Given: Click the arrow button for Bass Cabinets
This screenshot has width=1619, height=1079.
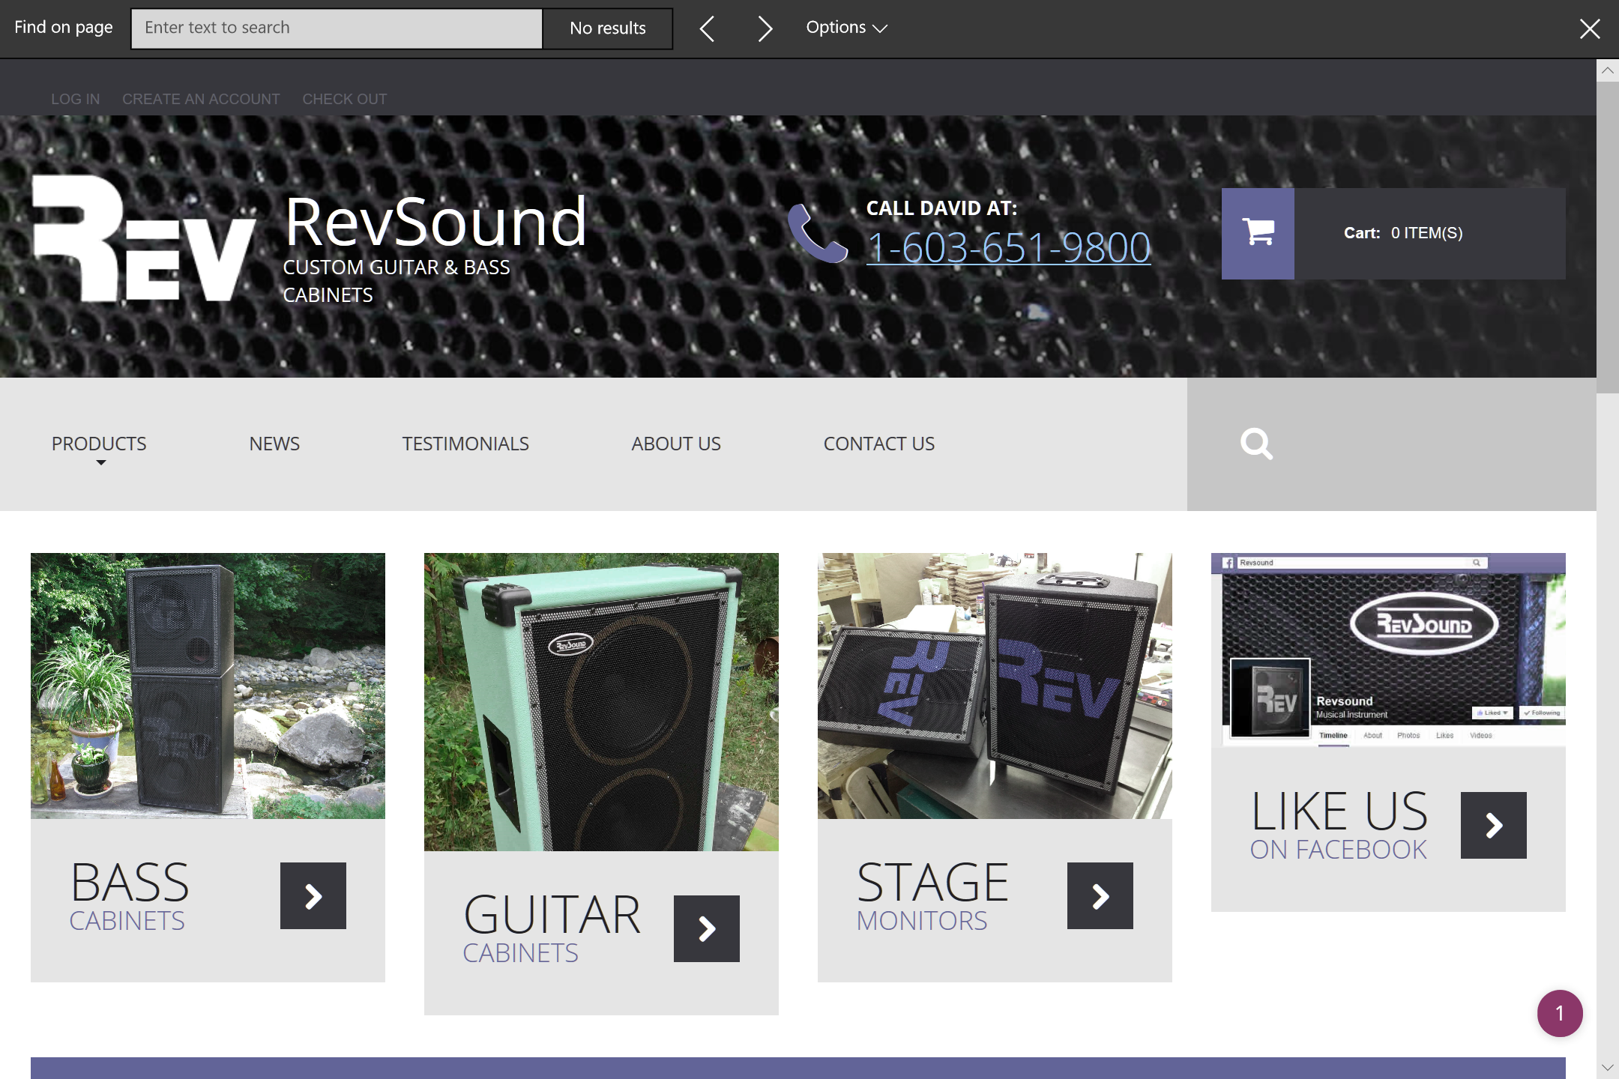Looking at the screenshot, I should pos(313,895).
